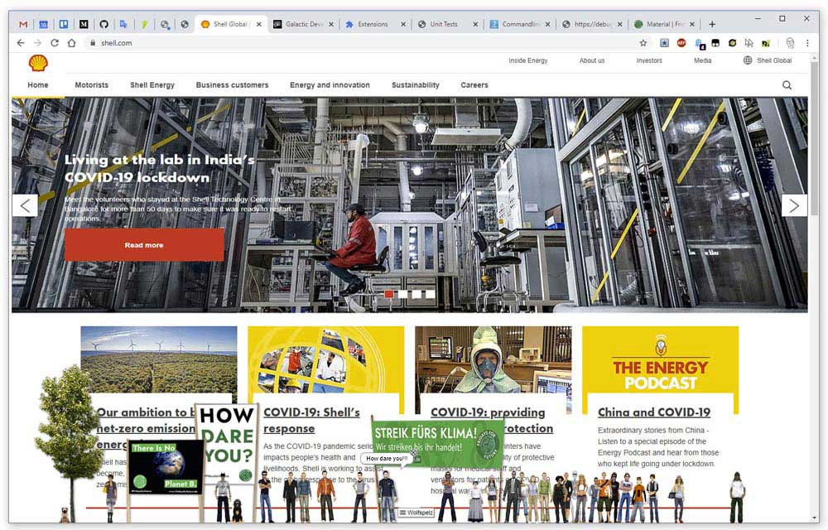Viewport: 828px width, 530px height.
Task: Open The Energy Podcast thumbnail
Action: [x=660, y=360]
